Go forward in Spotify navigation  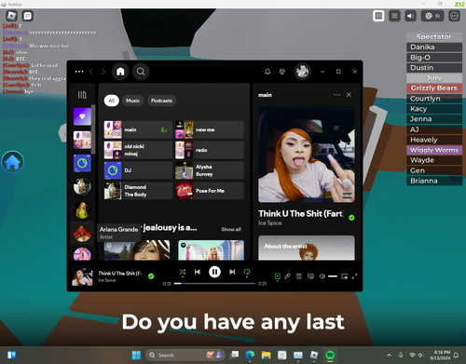coord(103,72)
